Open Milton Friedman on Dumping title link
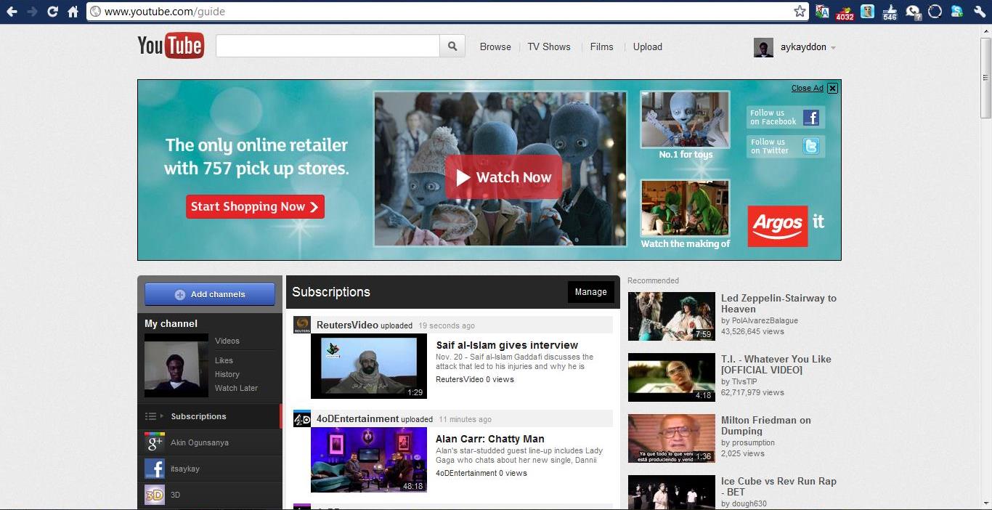Image resolution: width=992 pixels, height=510 pixels. tap(766, 426)
